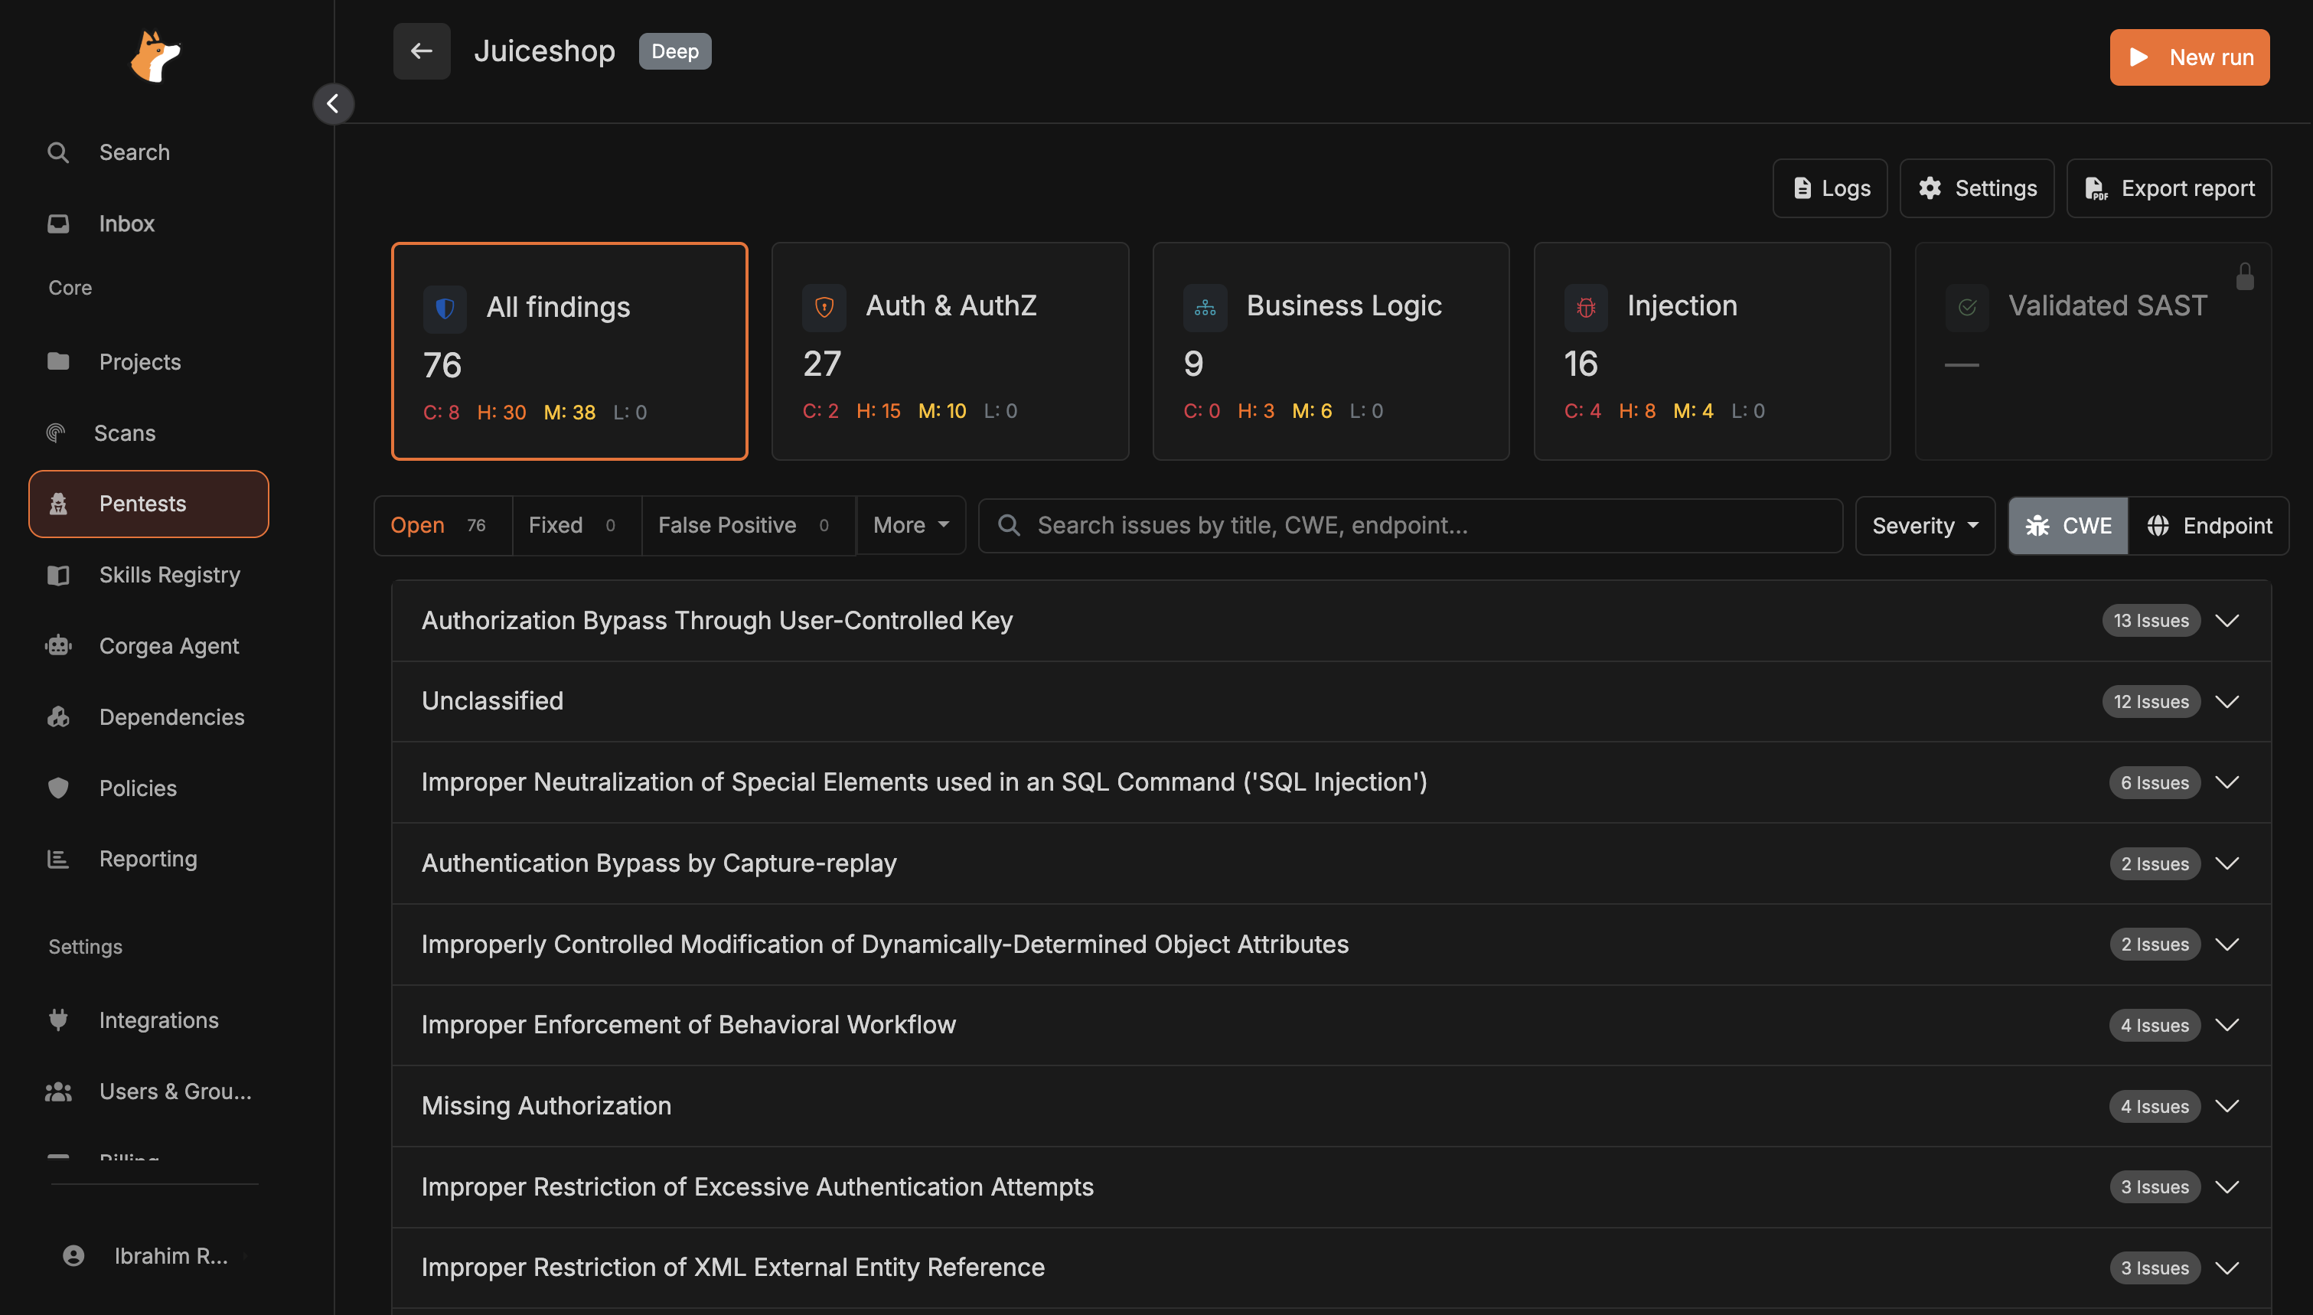Viewport: 2313px width, 1315px height.
Task: Click the 6 Issues count badge
Action: (2154, 782)
